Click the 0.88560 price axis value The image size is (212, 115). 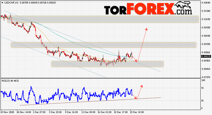click(x=206, y=61)
